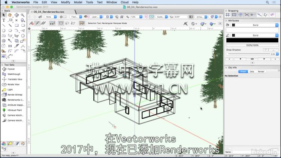Open macOS Spotlight search
This screenshot has height=158, width=281.
tap(268, 2)
